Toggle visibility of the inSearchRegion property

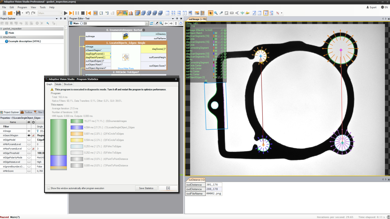tap(28, 135)
